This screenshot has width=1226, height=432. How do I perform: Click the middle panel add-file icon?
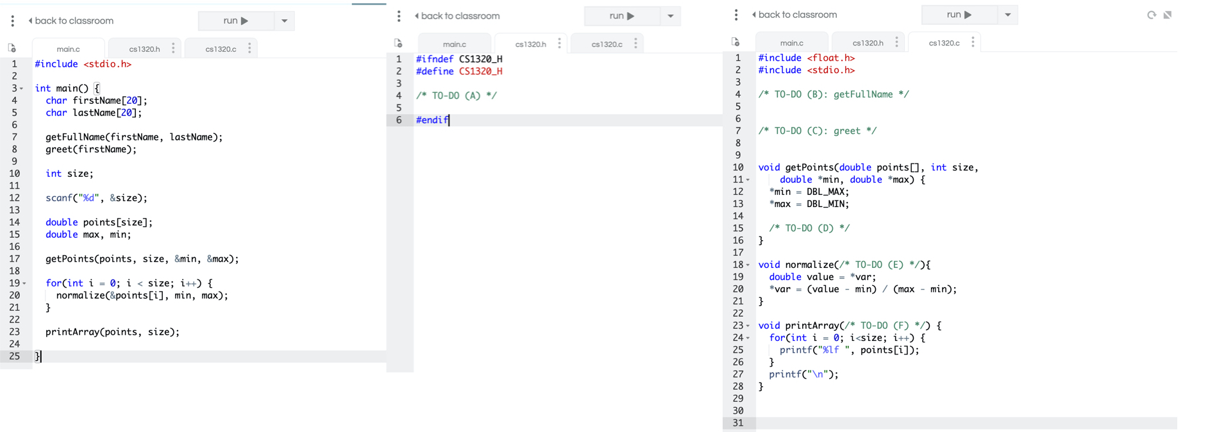[398, 43]
